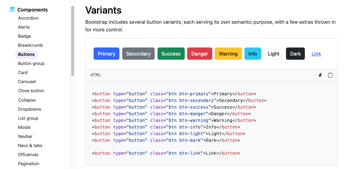Click the blue Primary button
The height and width of the screenshot is (169, 345).
point(107,54)
